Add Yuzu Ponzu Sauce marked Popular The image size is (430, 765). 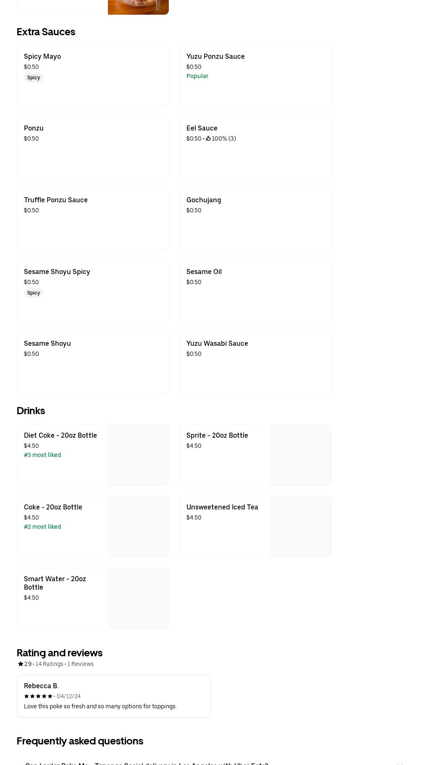point(255,76)
